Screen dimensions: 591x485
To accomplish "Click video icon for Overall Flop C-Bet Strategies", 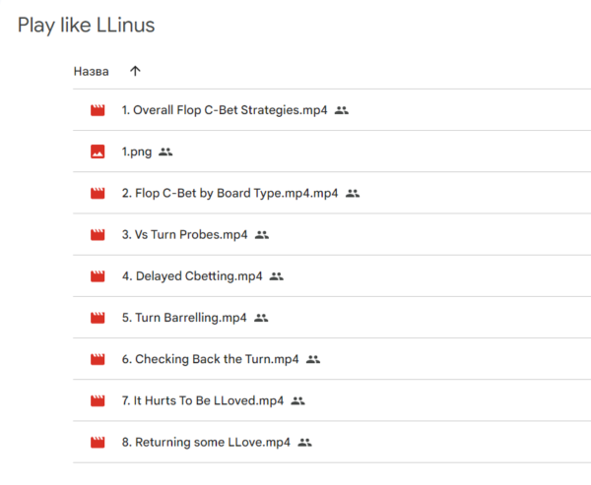I will coord(98,110).
